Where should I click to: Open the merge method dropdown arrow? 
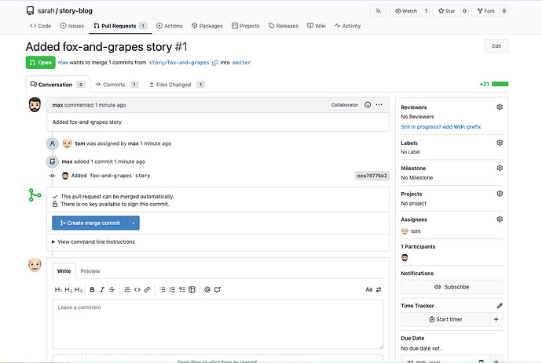click(134, 223)
